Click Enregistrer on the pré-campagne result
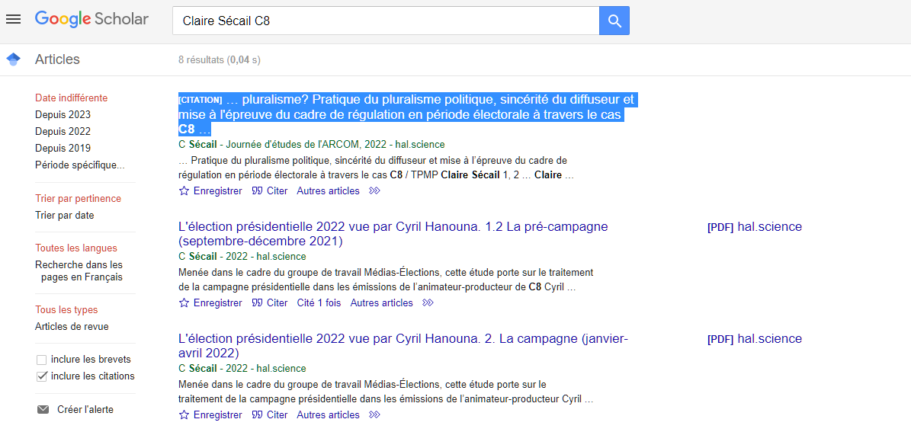The height and width of the screenshot is (432, 911). (217, 302)
